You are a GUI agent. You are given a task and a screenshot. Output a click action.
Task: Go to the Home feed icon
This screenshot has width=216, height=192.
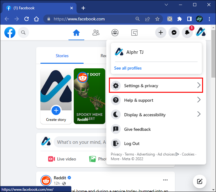click(76, 33)
